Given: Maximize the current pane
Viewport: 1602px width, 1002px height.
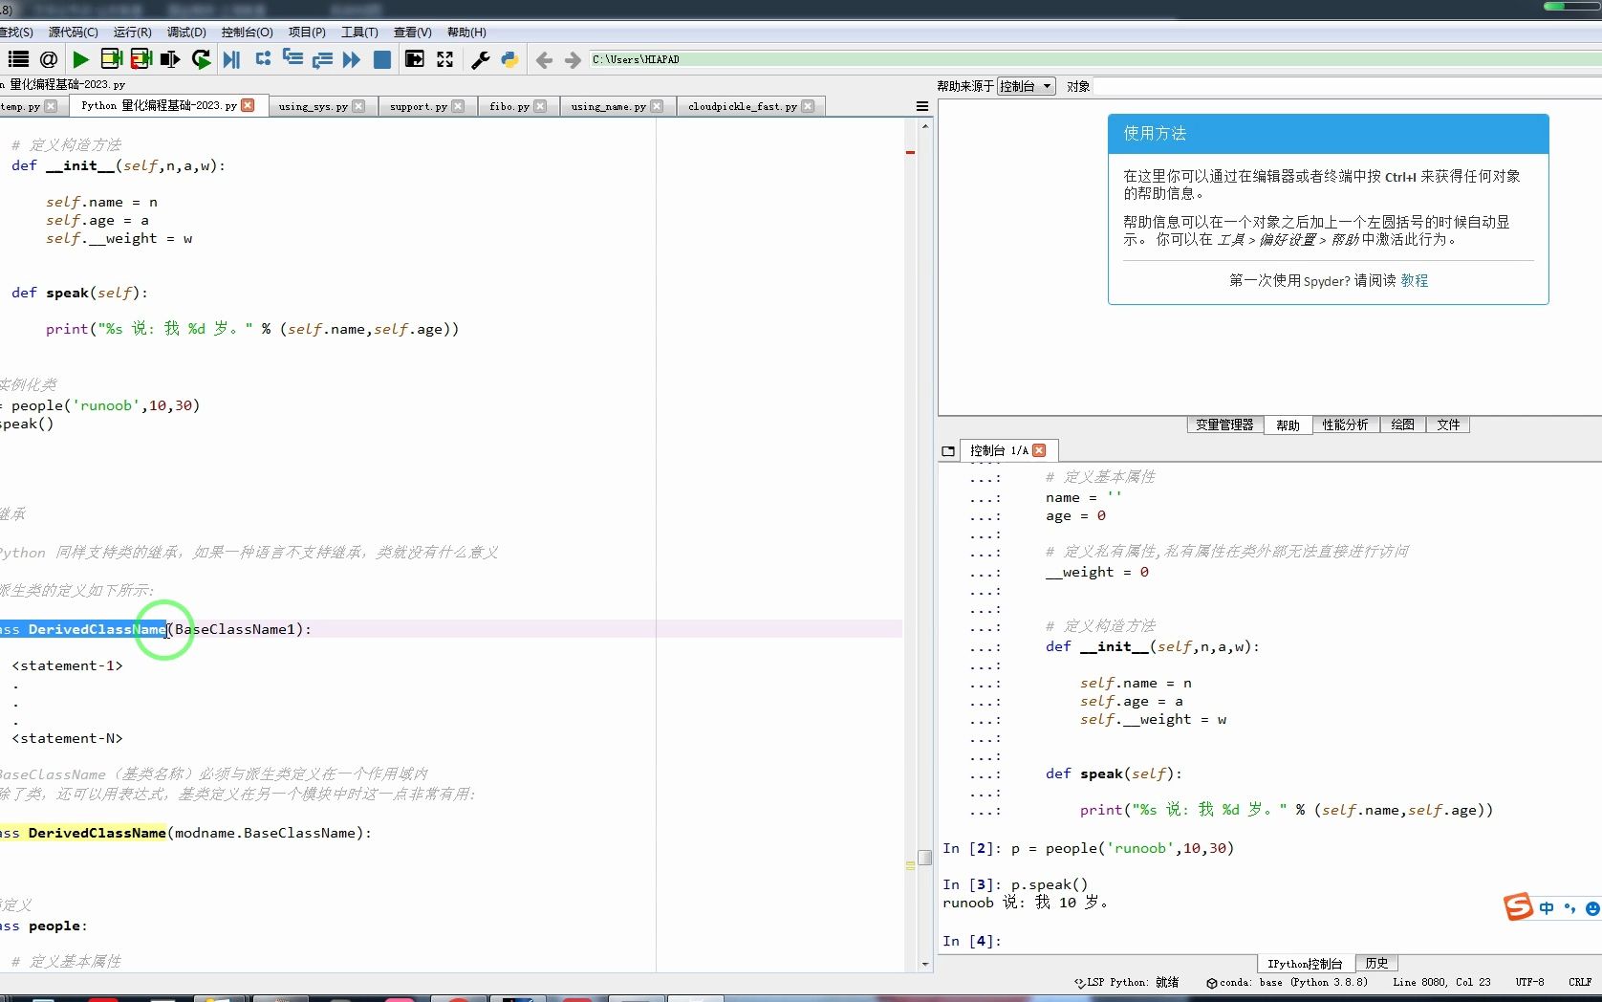Looking at the screenshot, I should 415,59.
